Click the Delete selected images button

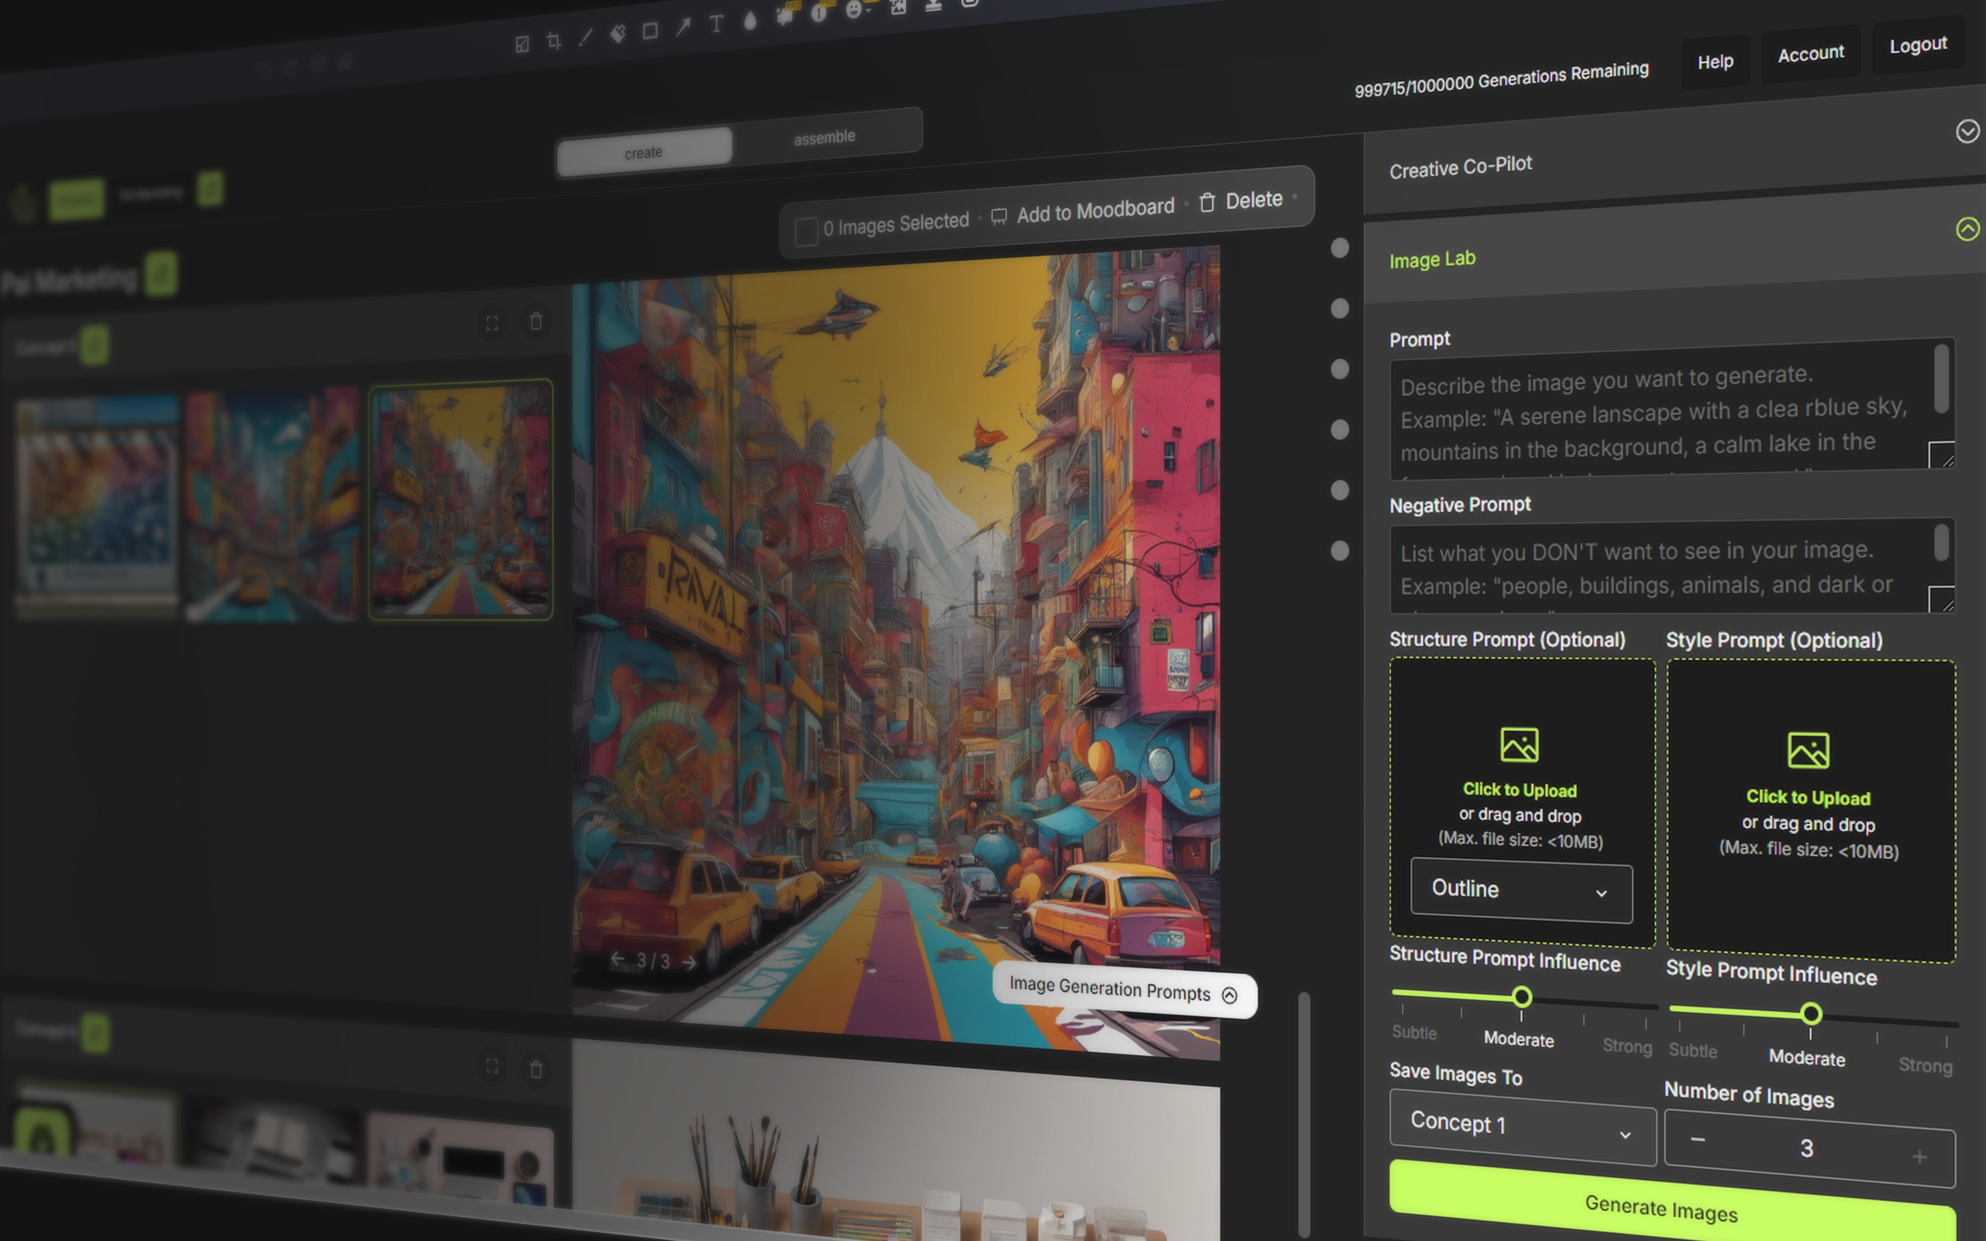click(1253, 200)
